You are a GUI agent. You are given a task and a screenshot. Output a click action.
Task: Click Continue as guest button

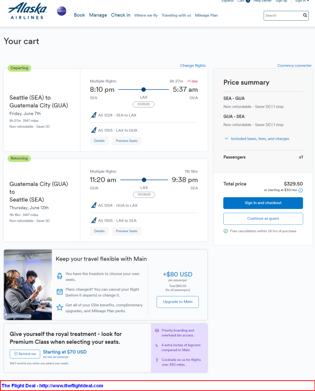coord(263,219)
